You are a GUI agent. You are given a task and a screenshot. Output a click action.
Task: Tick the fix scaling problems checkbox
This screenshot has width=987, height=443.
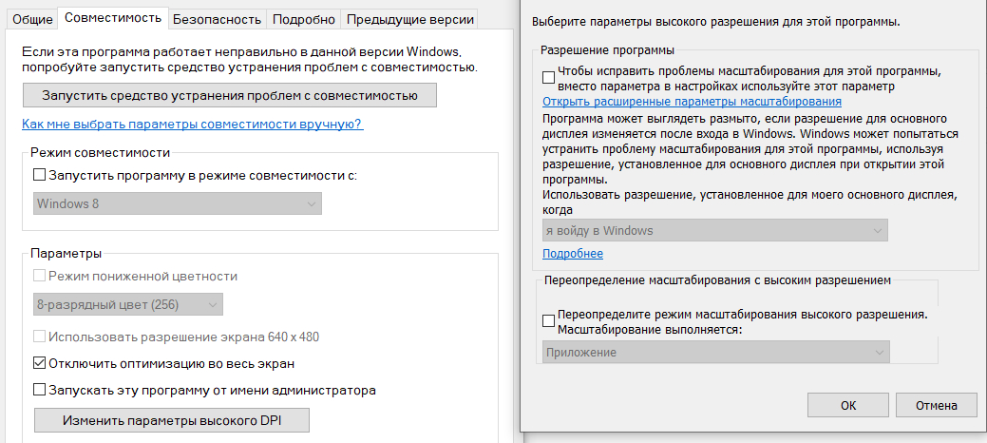(548, 76)
